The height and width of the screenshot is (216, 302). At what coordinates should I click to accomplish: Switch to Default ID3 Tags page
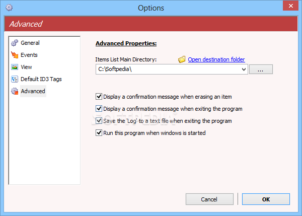(x=41, y=79)
